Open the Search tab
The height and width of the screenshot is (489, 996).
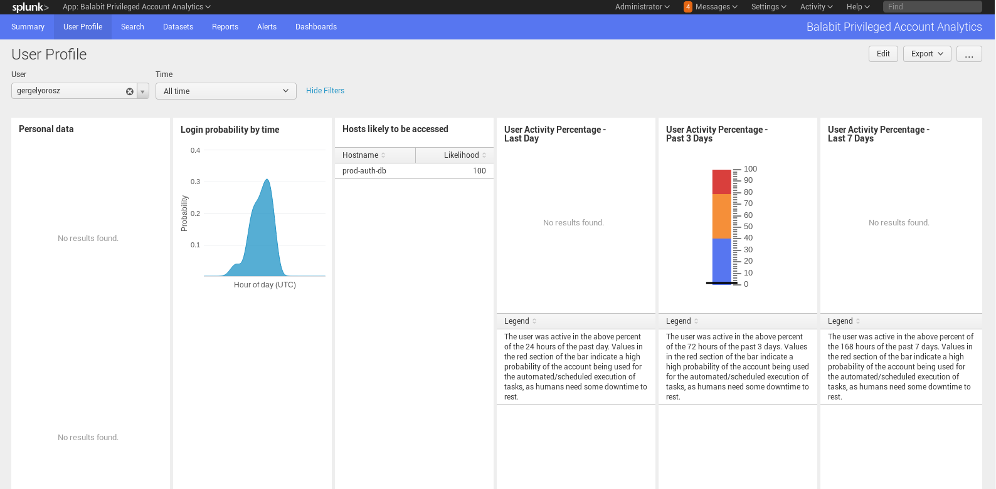tap(132, 27)
